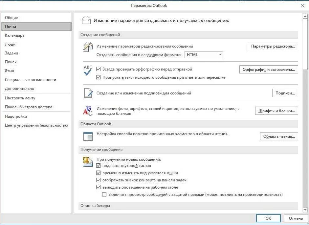The image size is (309, 225).
Task: Click the new mail bell envelope icon
Action: [87, 162]
